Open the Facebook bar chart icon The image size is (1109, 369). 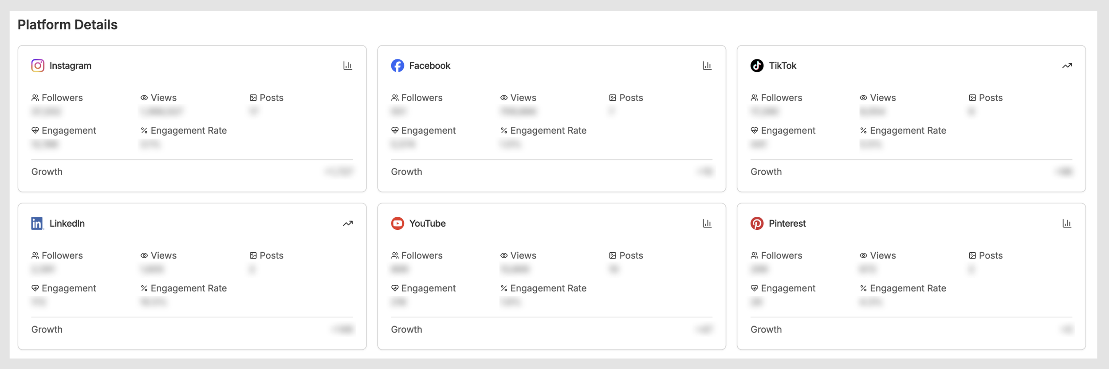pyautogui.click(x=707, y=66)
